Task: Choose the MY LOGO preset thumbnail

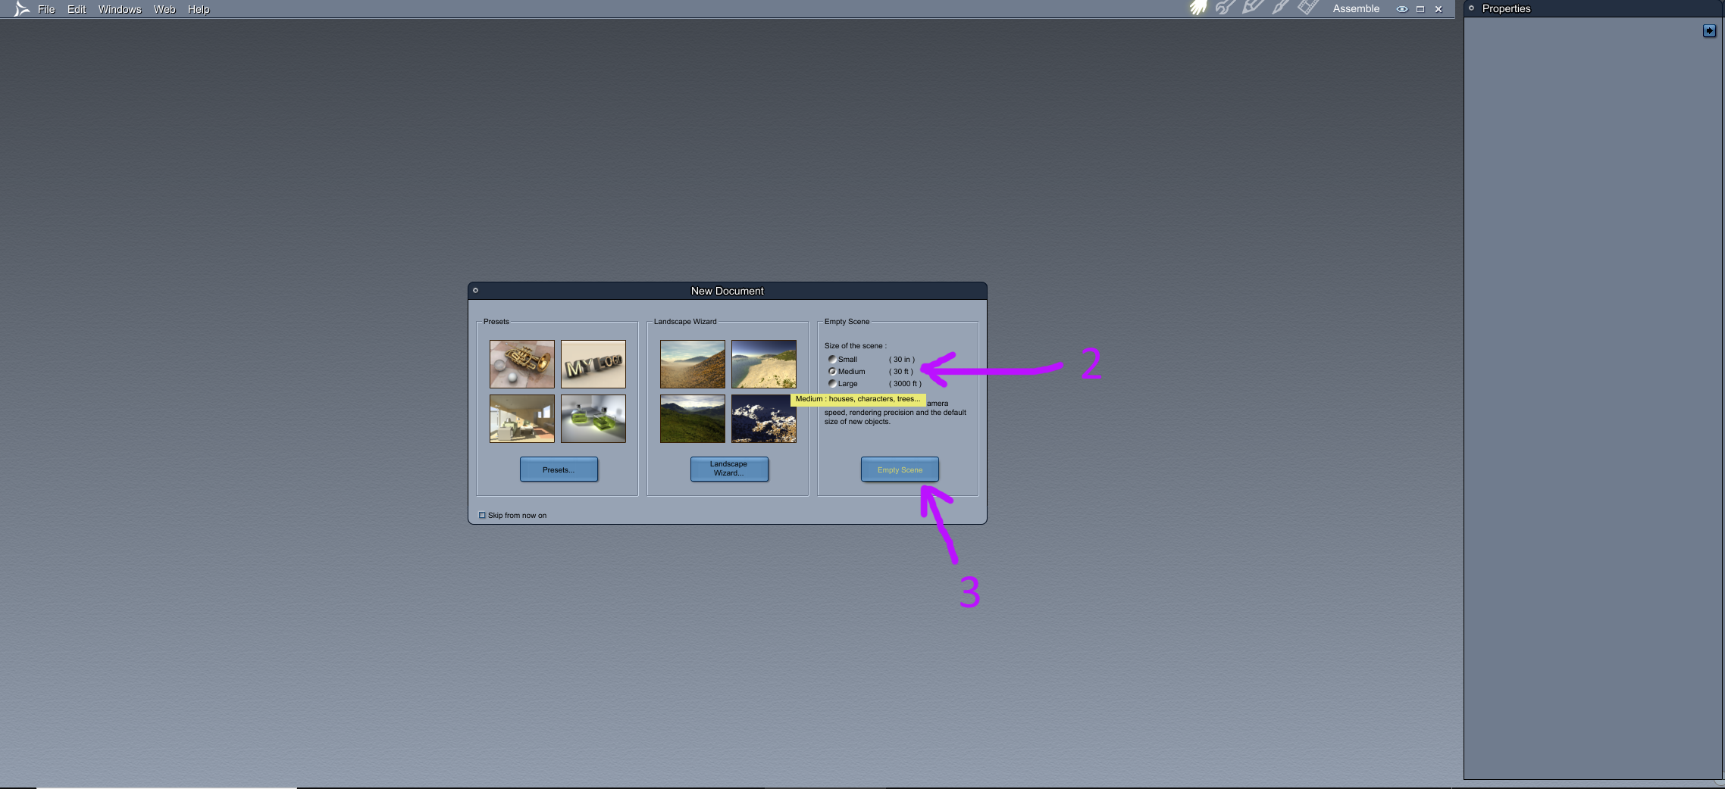Action: [593, 364]
